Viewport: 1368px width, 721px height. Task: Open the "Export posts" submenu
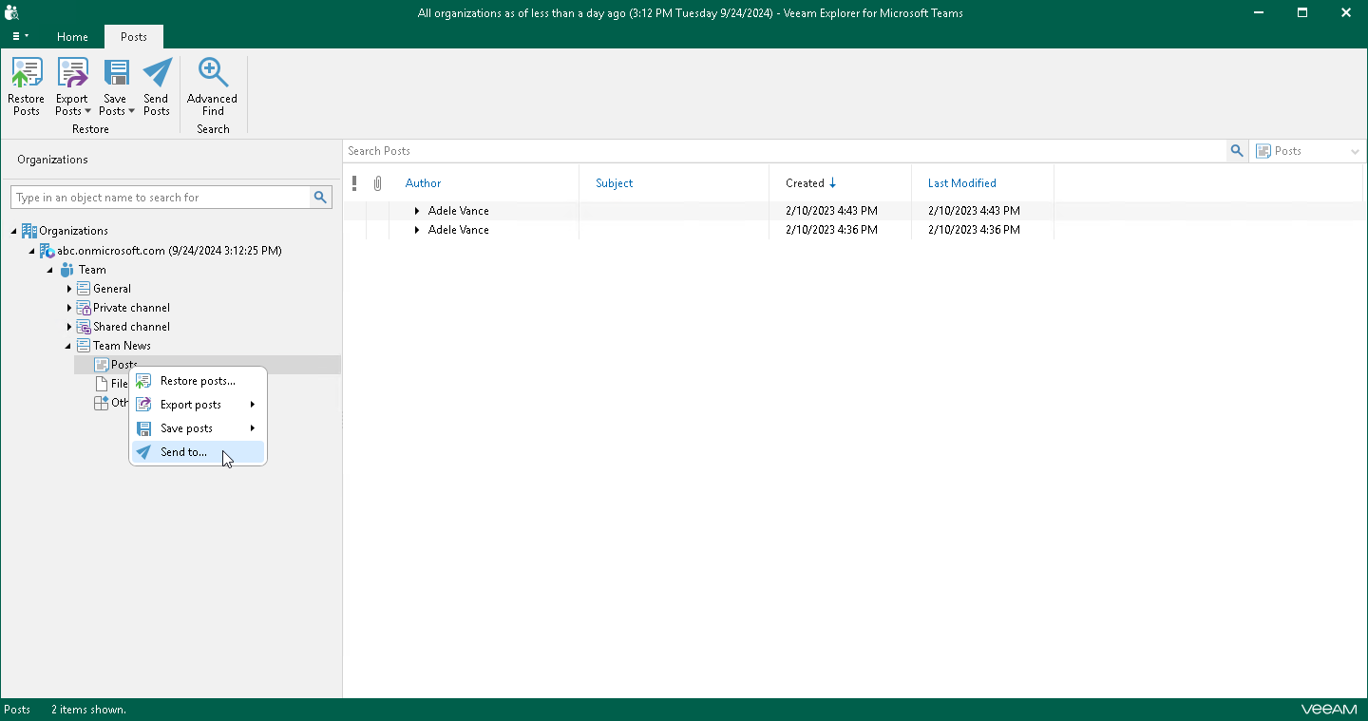pyautogui.click(x=191, y=405)
